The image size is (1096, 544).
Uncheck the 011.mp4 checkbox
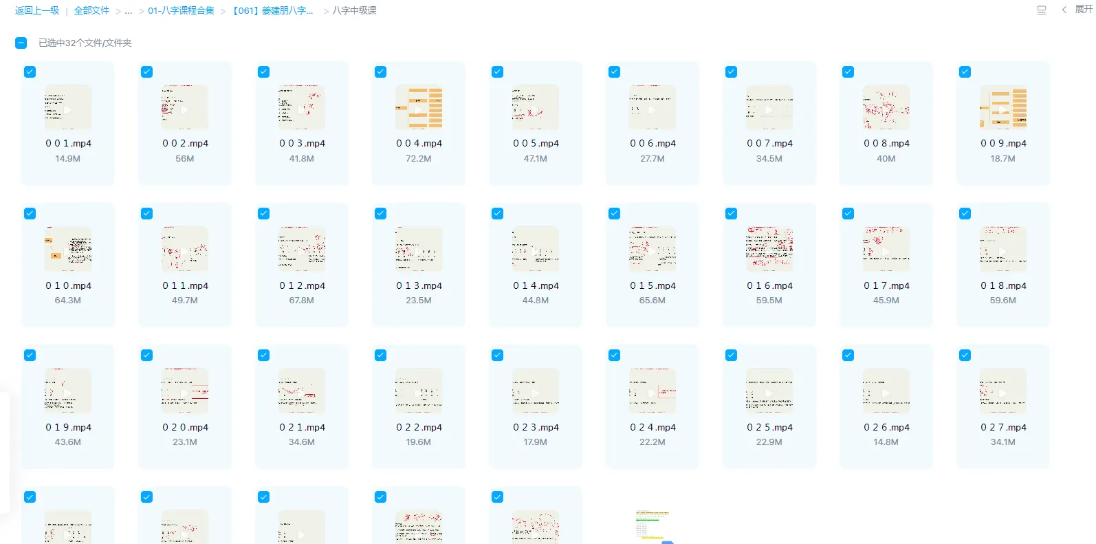coord(147,214)
